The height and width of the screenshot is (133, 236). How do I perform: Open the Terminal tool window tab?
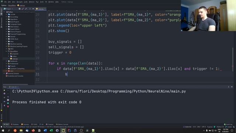pyautogui.click(x=50, y=125)
